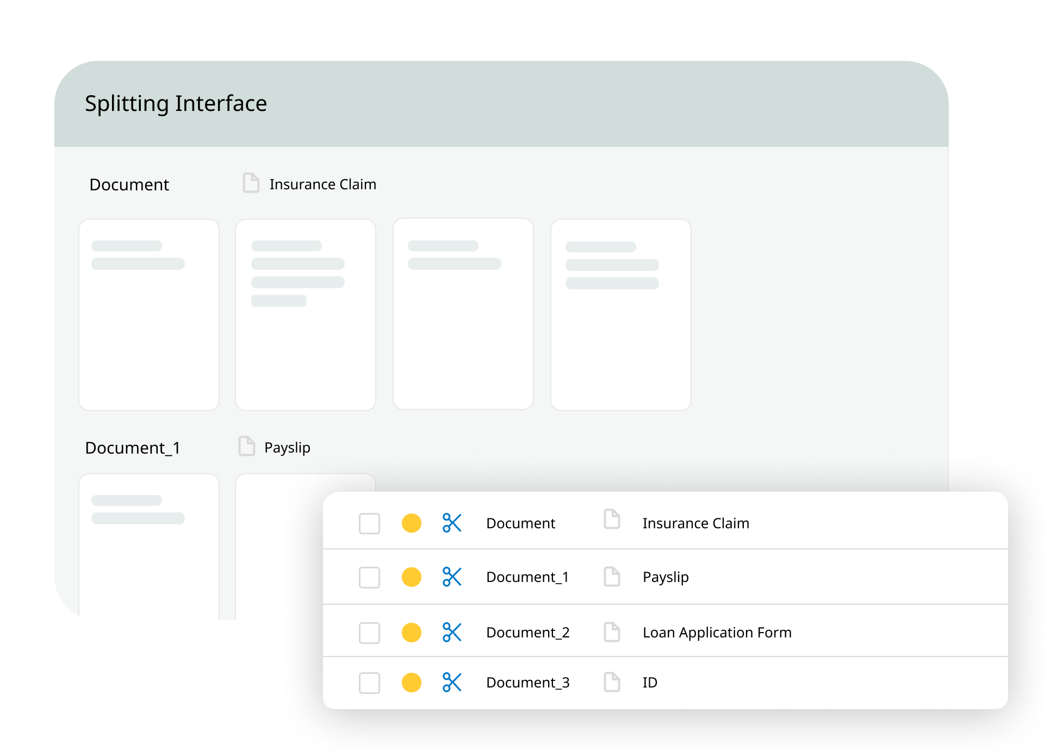Click the yellow status dot for Document
The height and width of the screenshot is (756, 1044).
coord(412,523)
